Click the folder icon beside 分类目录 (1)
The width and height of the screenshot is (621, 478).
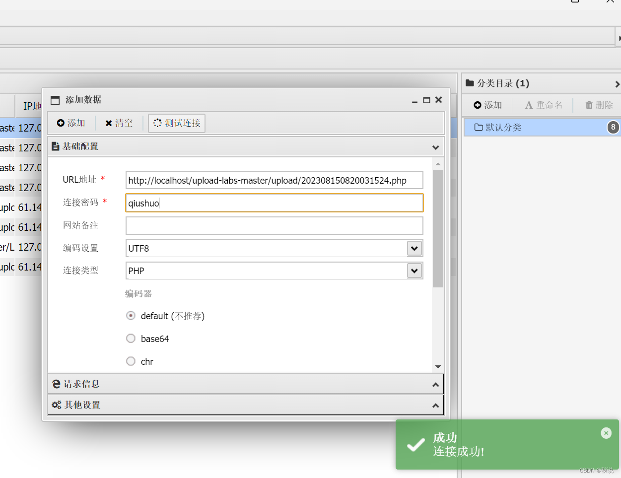point(470,83)
